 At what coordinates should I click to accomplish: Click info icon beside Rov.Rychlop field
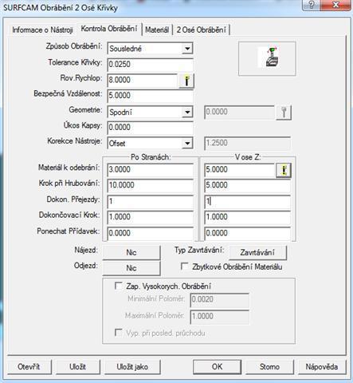pyautogui.click(x=186, y=81)
